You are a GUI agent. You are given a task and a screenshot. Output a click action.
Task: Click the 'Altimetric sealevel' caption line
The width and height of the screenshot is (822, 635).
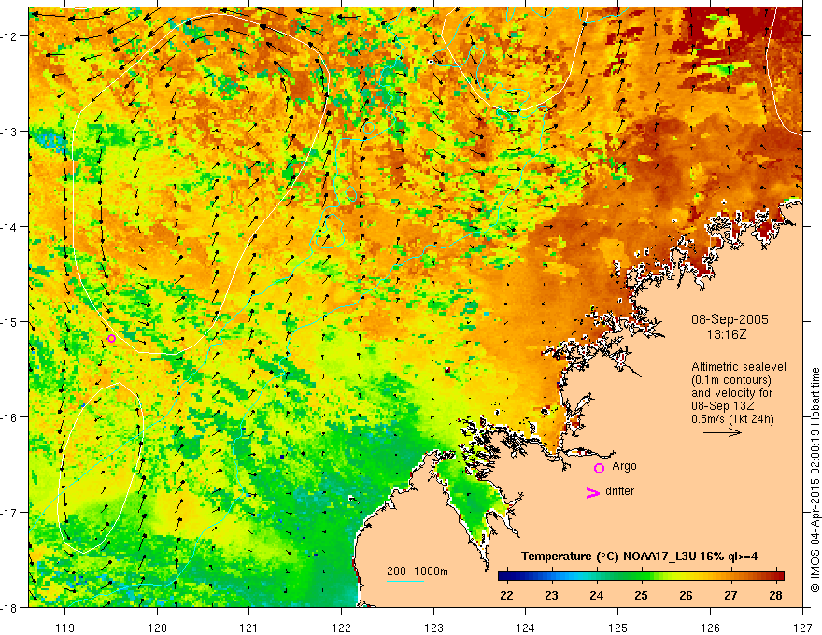739,367
